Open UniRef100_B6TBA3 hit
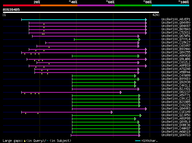Viewport: 192px width, 143px height. click(176, 29)
